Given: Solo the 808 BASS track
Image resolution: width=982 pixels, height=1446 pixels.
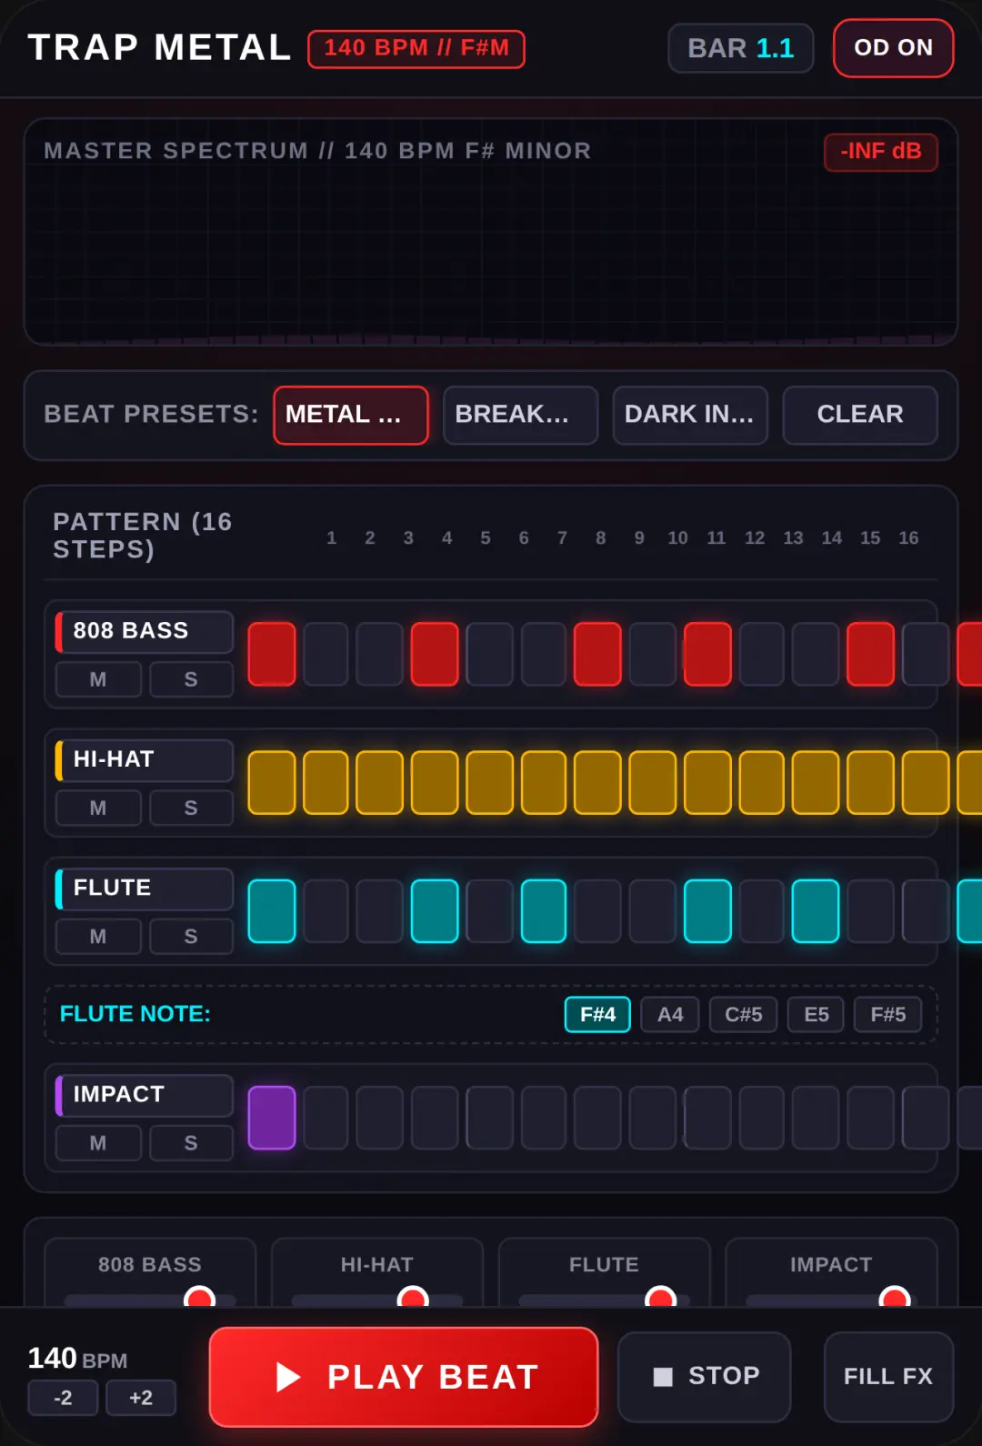Looking at the screenshot, I should tap(191, 679).
